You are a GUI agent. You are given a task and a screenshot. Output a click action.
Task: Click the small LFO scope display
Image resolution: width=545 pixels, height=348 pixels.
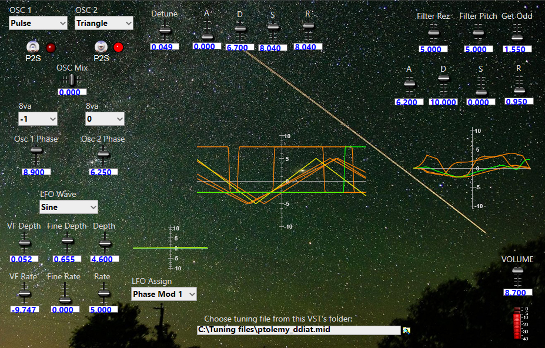coord(170,248)
